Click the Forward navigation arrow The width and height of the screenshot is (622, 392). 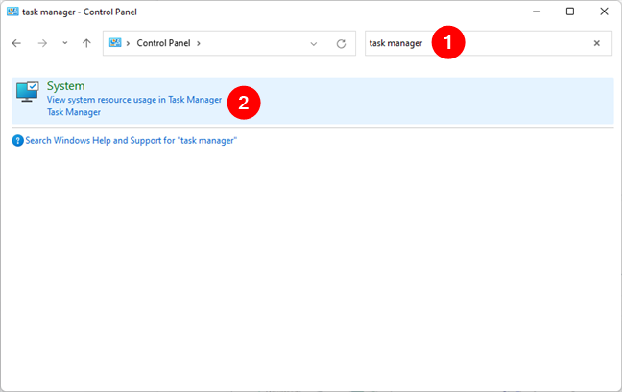[42, 43]
